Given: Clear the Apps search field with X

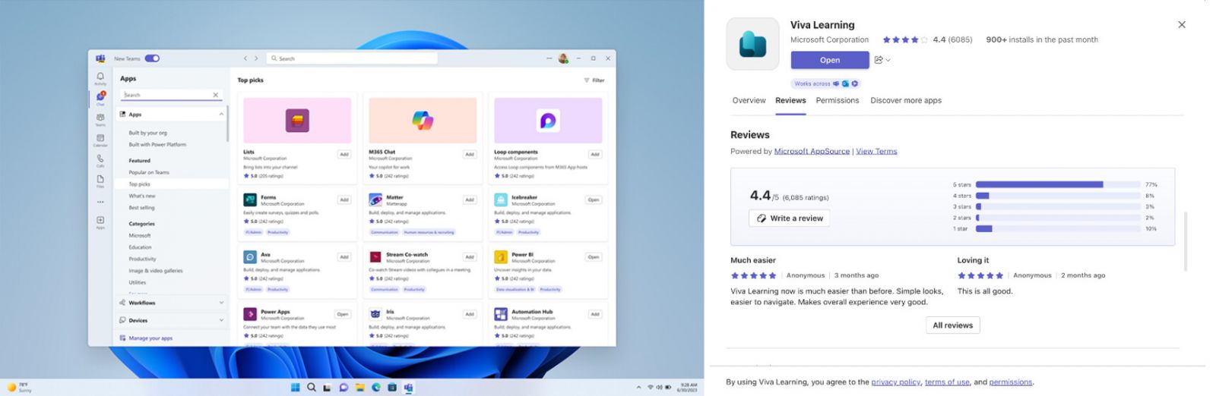Looking at the screenshot, I should pyautogui.click(x=216, y=95).
